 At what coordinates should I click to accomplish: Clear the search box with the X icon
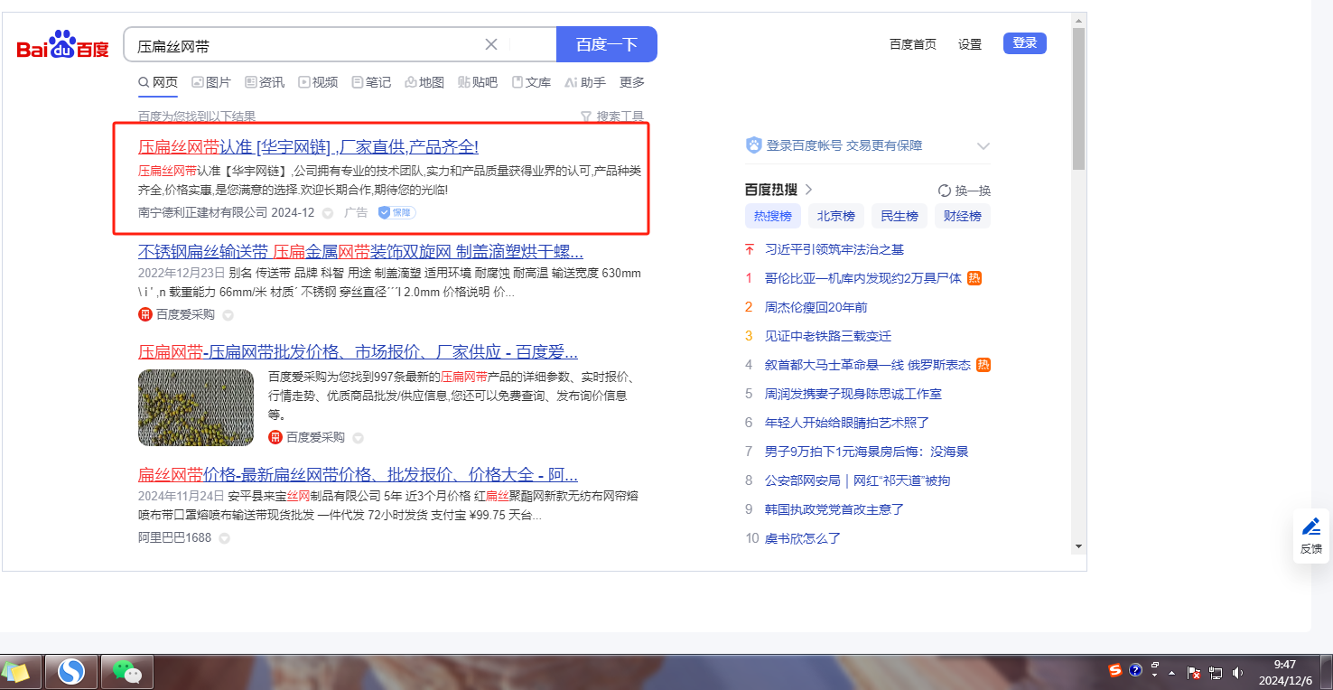pyautogui.click(x=491, y=44)
